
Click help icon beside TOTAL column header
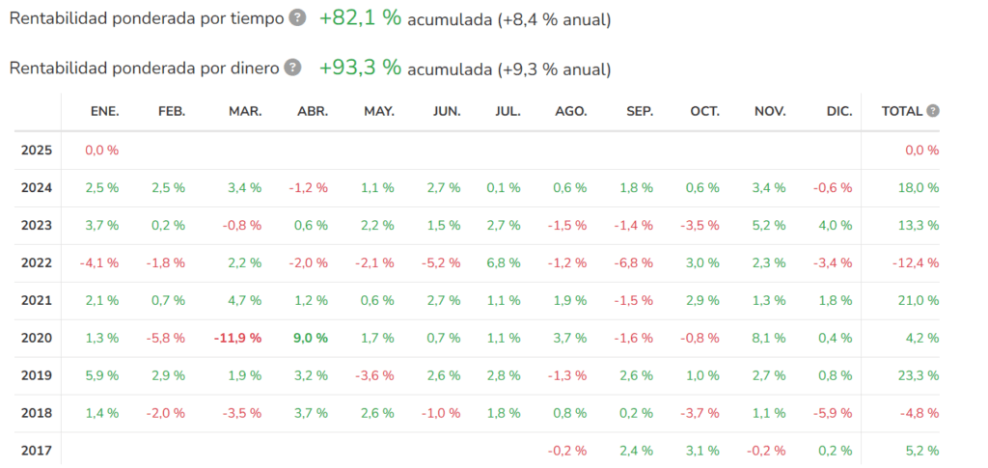(x=933, y=111)
